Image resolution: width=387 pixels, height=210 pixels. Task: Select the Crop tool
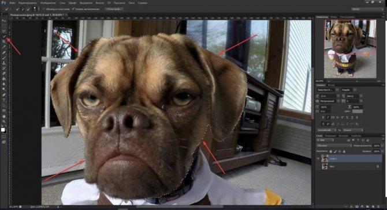[x=3, y=41]
